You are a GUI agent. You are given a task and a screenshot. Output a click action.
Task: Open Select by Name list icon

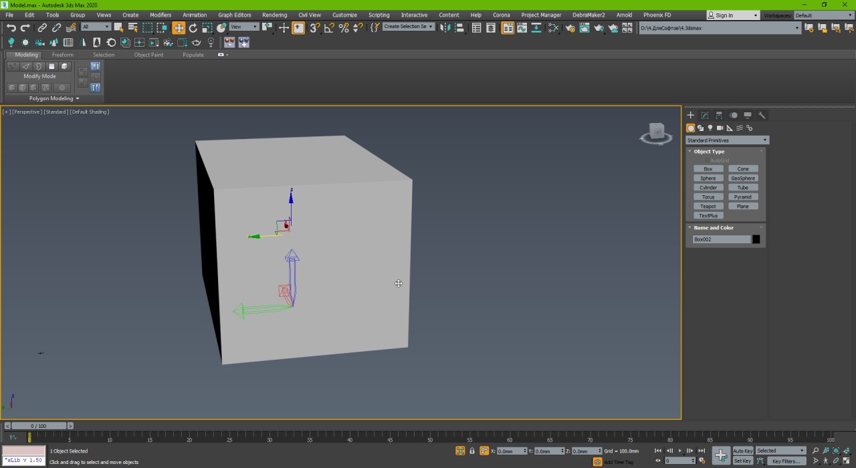132,27
